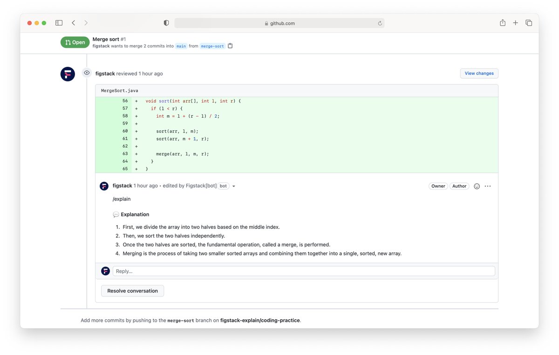Screen dimensions: 559x355
Task: Open a new tab with plus icon
Action: tap(516, 23)
